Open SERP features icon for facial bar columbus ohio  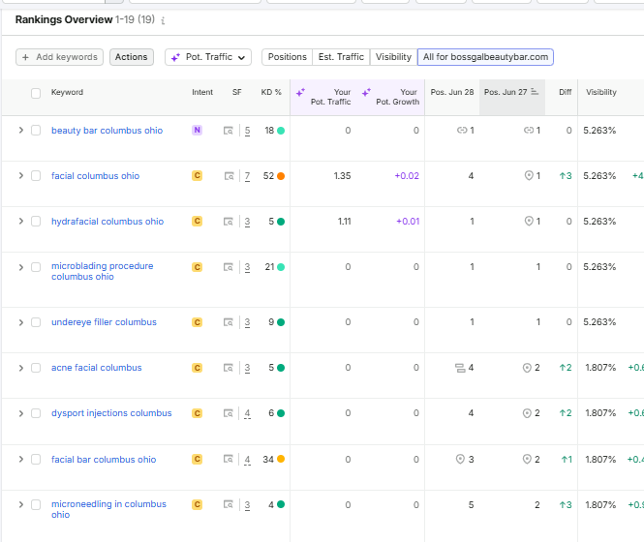(x=229, y=459)
